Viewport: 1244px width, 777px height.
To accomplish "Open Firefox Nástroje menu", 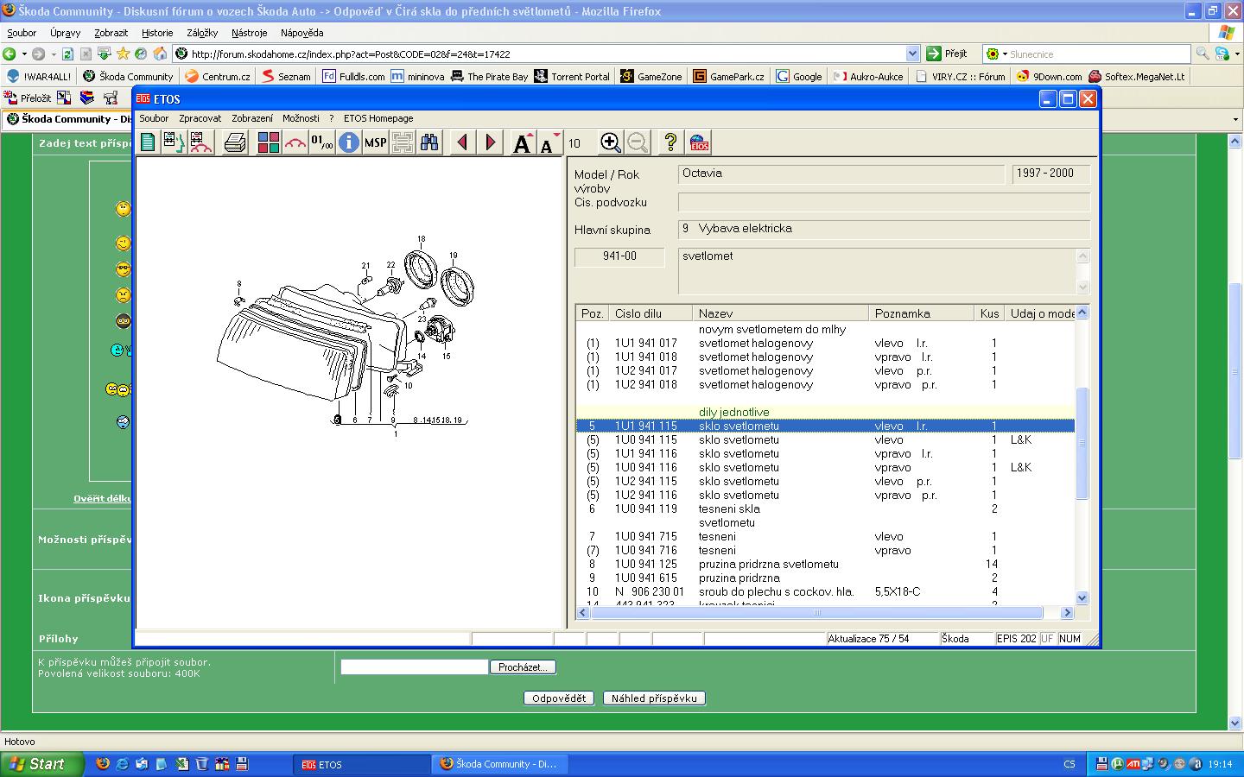I will pyautogui.click(x=250, y=33).
